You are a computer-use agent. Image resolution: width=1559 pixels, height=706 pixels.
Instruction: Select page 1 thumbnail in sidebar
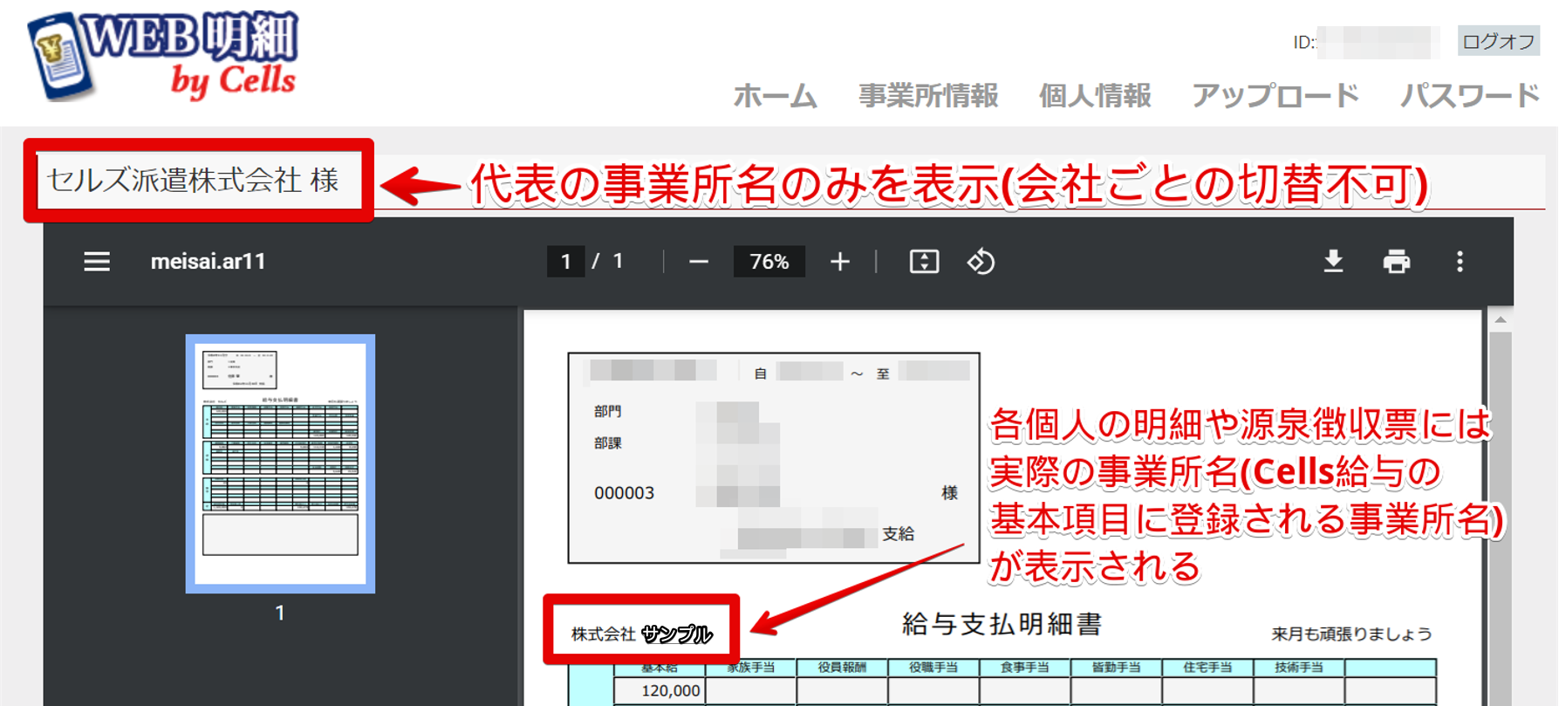(280, 463)
